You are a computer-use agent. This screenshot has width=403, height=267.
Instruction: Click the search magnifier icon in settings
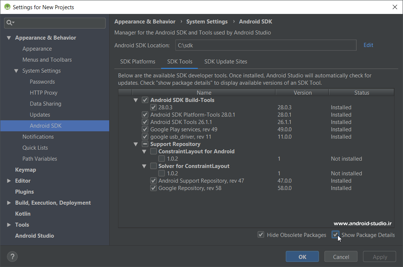(10, 23)
